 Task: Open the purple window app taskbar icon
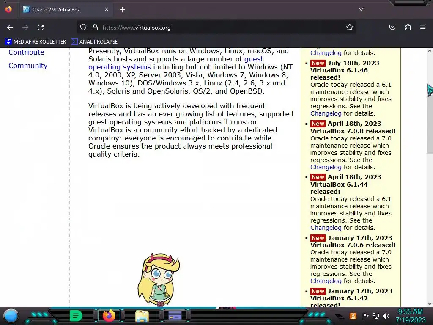(175, 316)
